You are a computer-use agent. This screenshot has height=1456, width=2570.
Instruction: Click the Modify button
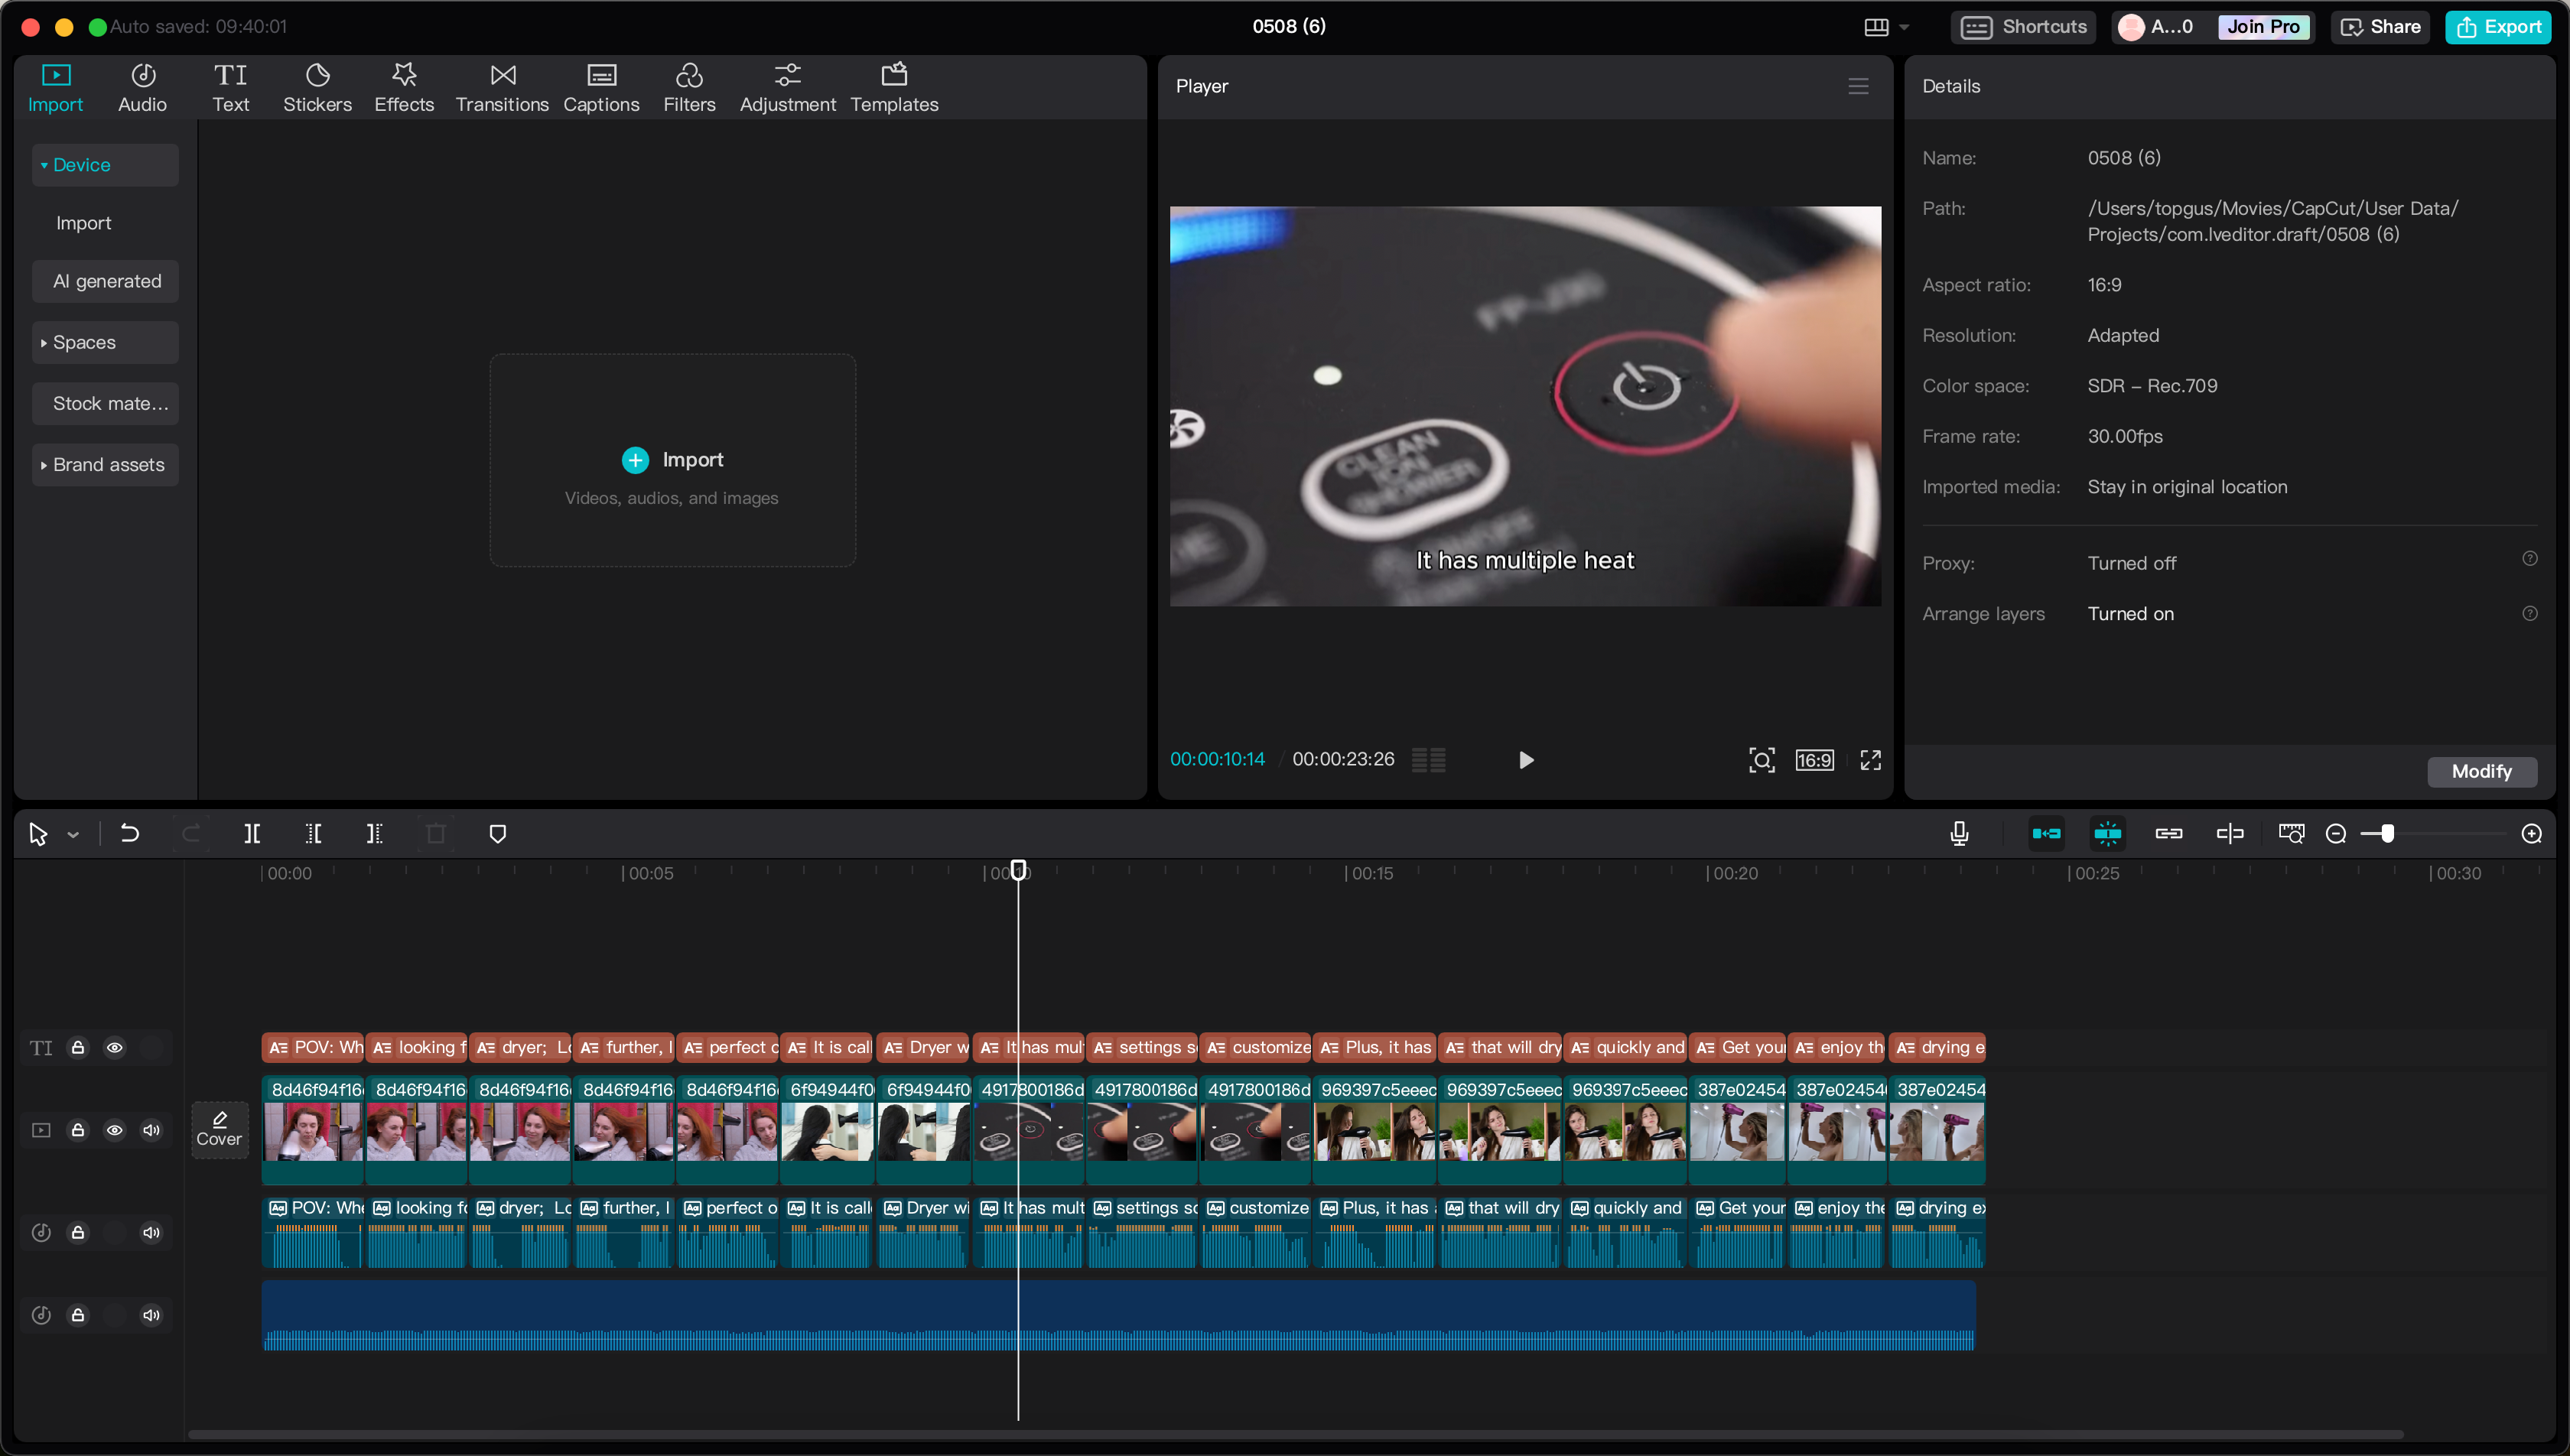2482,771
